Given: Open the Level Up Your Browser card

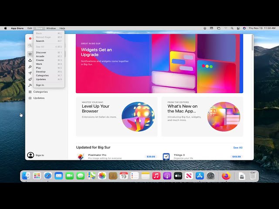Looking at the screenshot, I should pyautogui.click(x=117, y=117).
